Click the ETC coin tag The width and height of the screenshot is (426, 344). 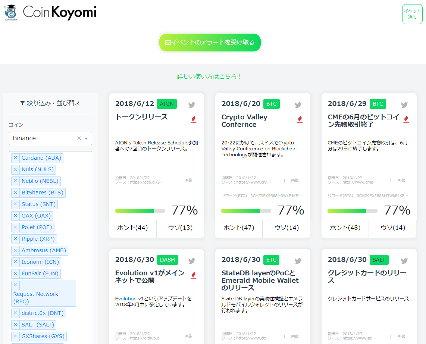(x=271, y=260)
